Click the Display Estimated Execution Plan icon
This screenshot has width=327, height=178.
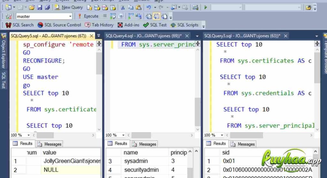[113, 16]
